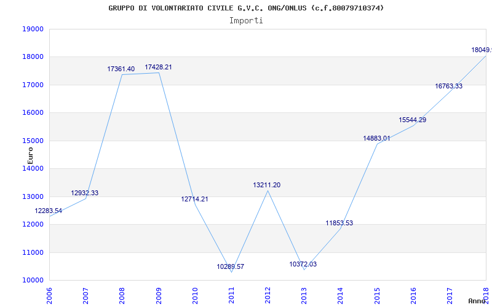Click x-axis year 2014
492x307 pixels.
pyautogui.click(x=341, y=295)
